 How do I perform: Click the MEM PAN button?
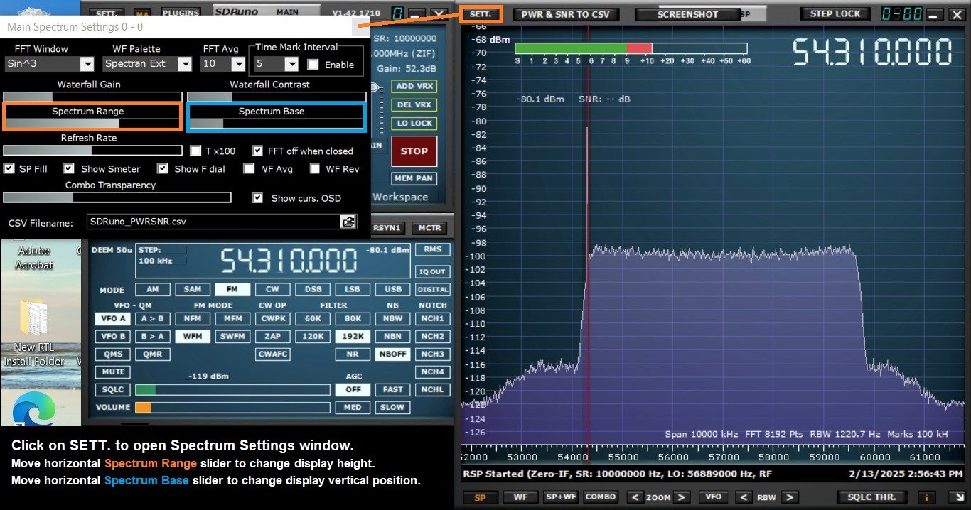pos(414,178)
